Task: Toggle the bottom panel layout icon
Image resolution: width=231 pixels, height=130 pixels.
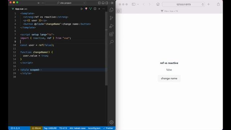Action: pyautogui.click(x=103, y=3)
